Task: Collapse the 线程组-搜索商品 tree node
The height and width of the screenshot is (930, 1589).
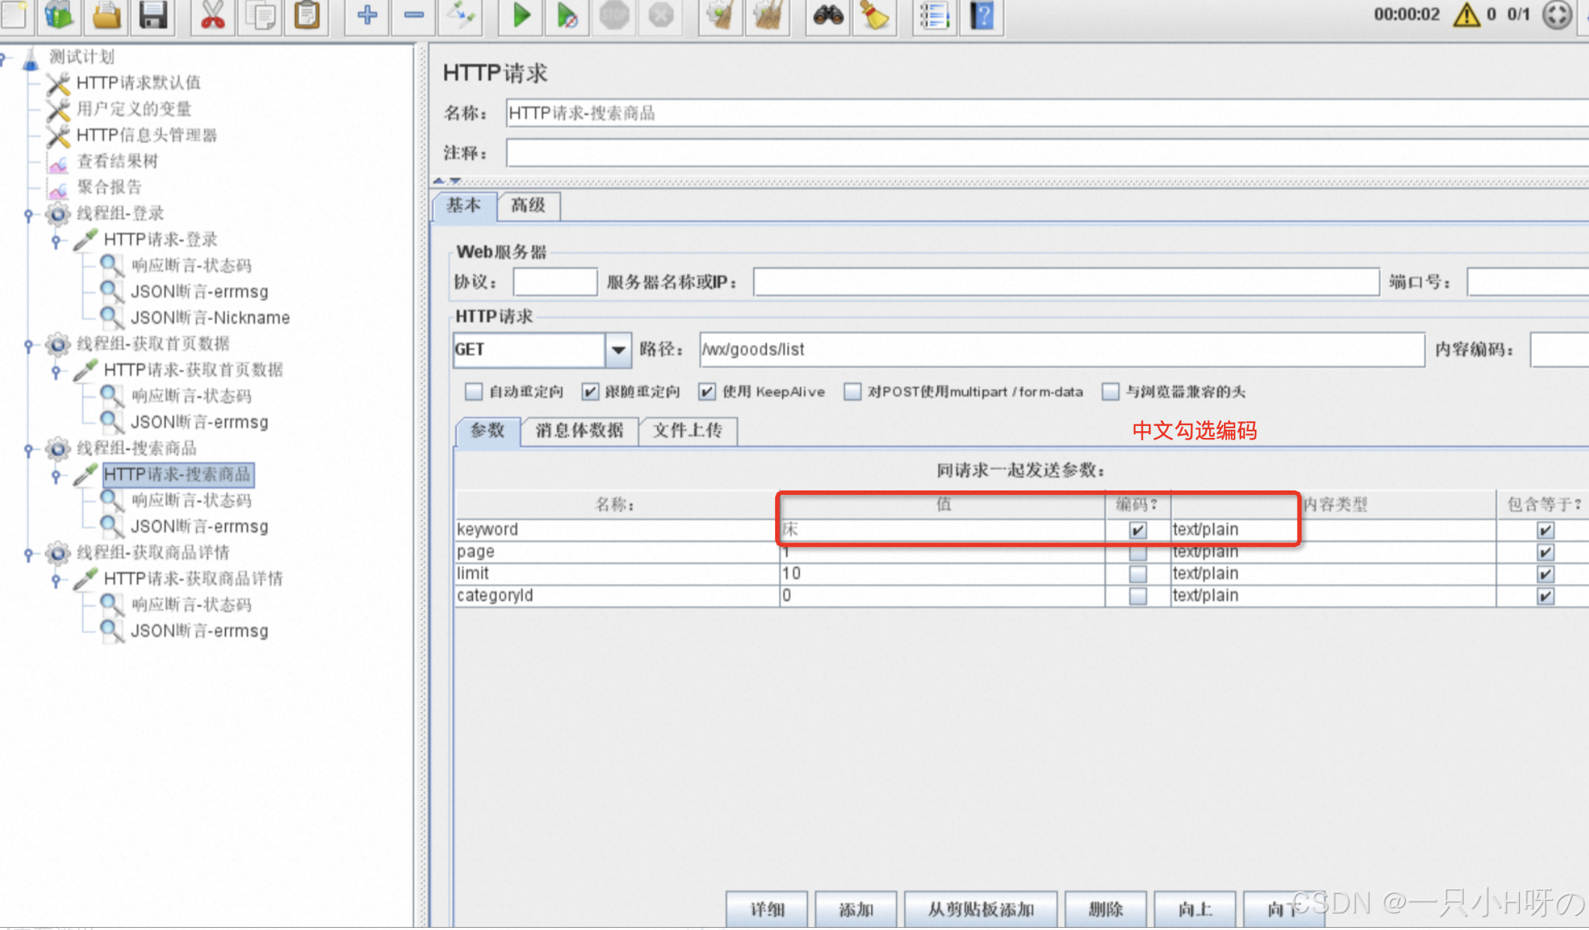Action: point(29,450)
